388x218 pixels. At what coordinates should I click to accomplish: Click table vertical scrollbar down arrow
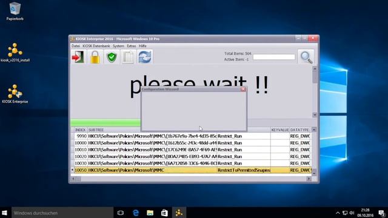314,173
